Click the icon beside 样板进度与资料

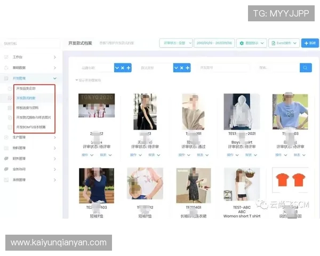click(x=10, y=108)
